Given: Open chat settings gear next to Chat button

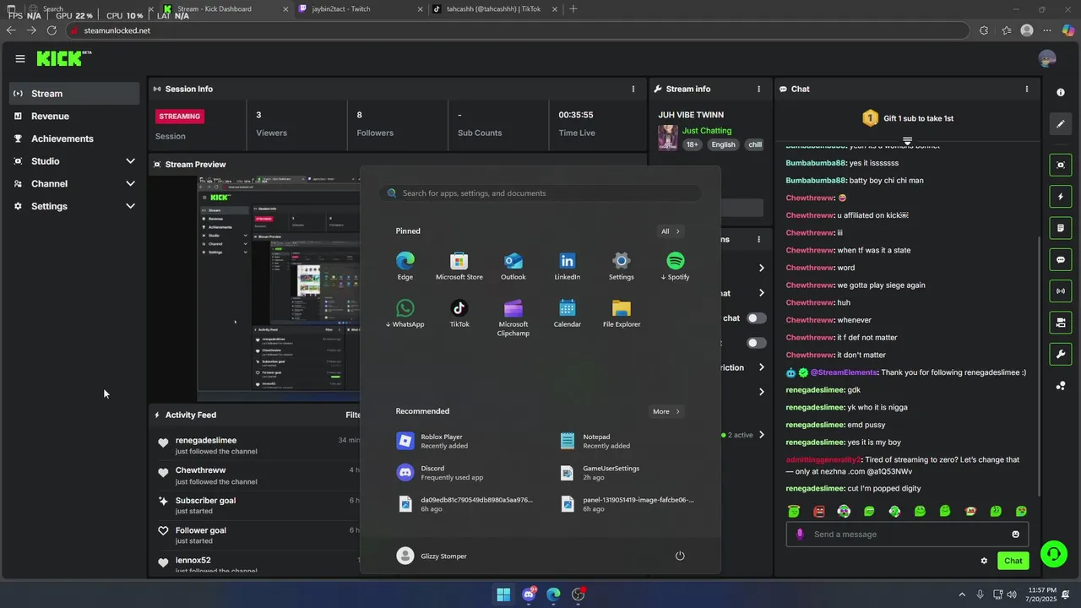Looking at the screenshot, I should coord(984,561).
